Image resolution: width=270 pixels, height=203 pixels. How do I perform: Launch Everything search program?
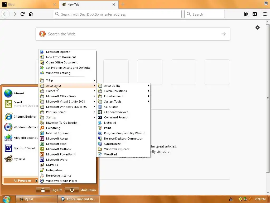click(67, 128)
